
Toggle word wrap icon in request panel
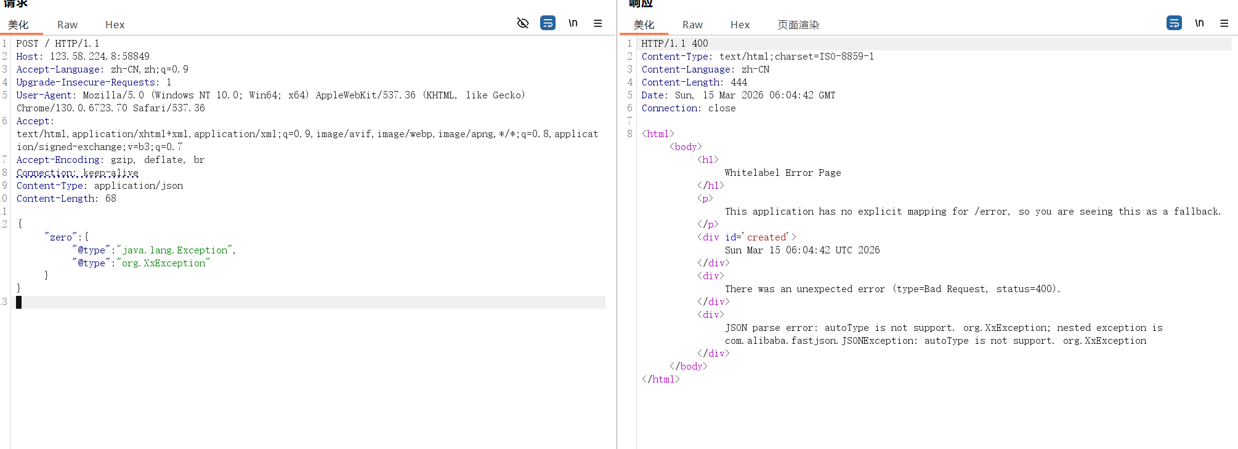tap(548, 23)
